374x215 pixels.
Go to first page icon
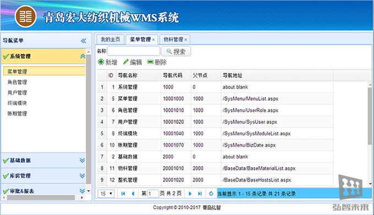[123, 194]
